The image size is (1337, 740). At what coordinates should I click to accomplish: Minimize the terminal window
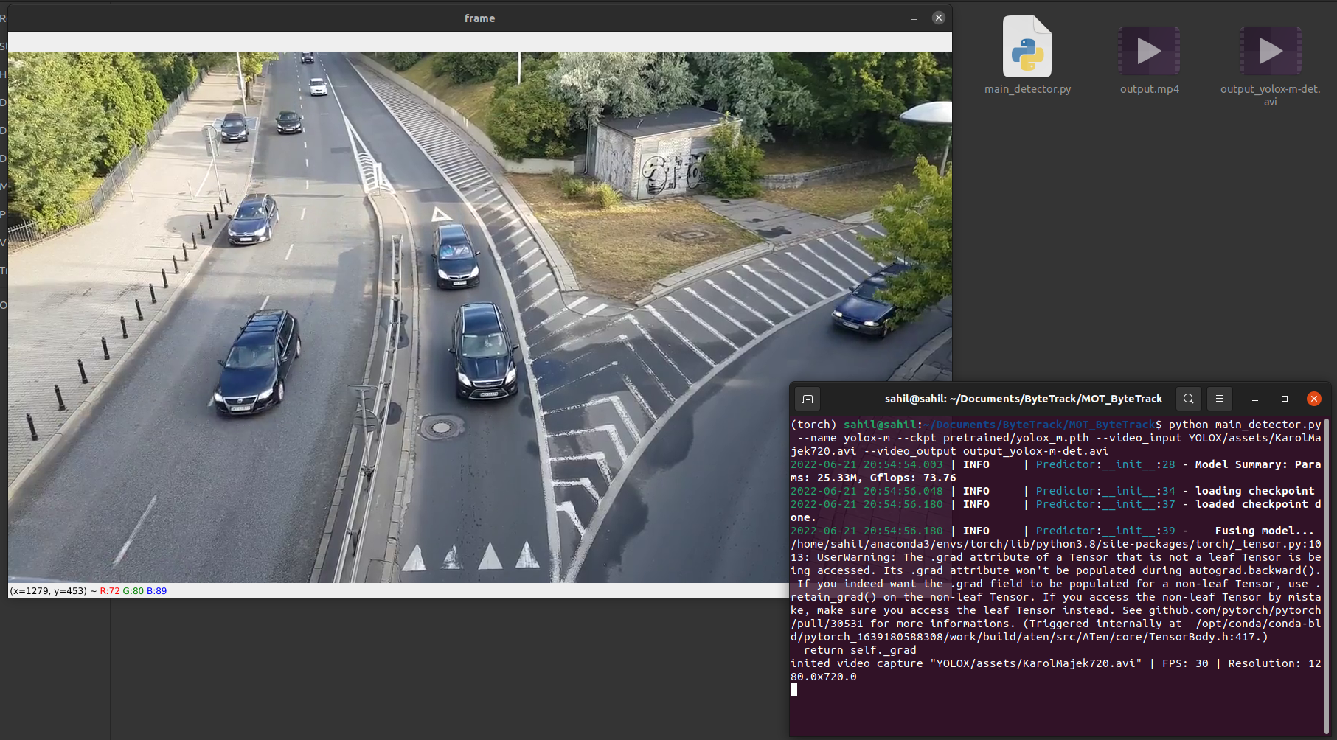1255,399
